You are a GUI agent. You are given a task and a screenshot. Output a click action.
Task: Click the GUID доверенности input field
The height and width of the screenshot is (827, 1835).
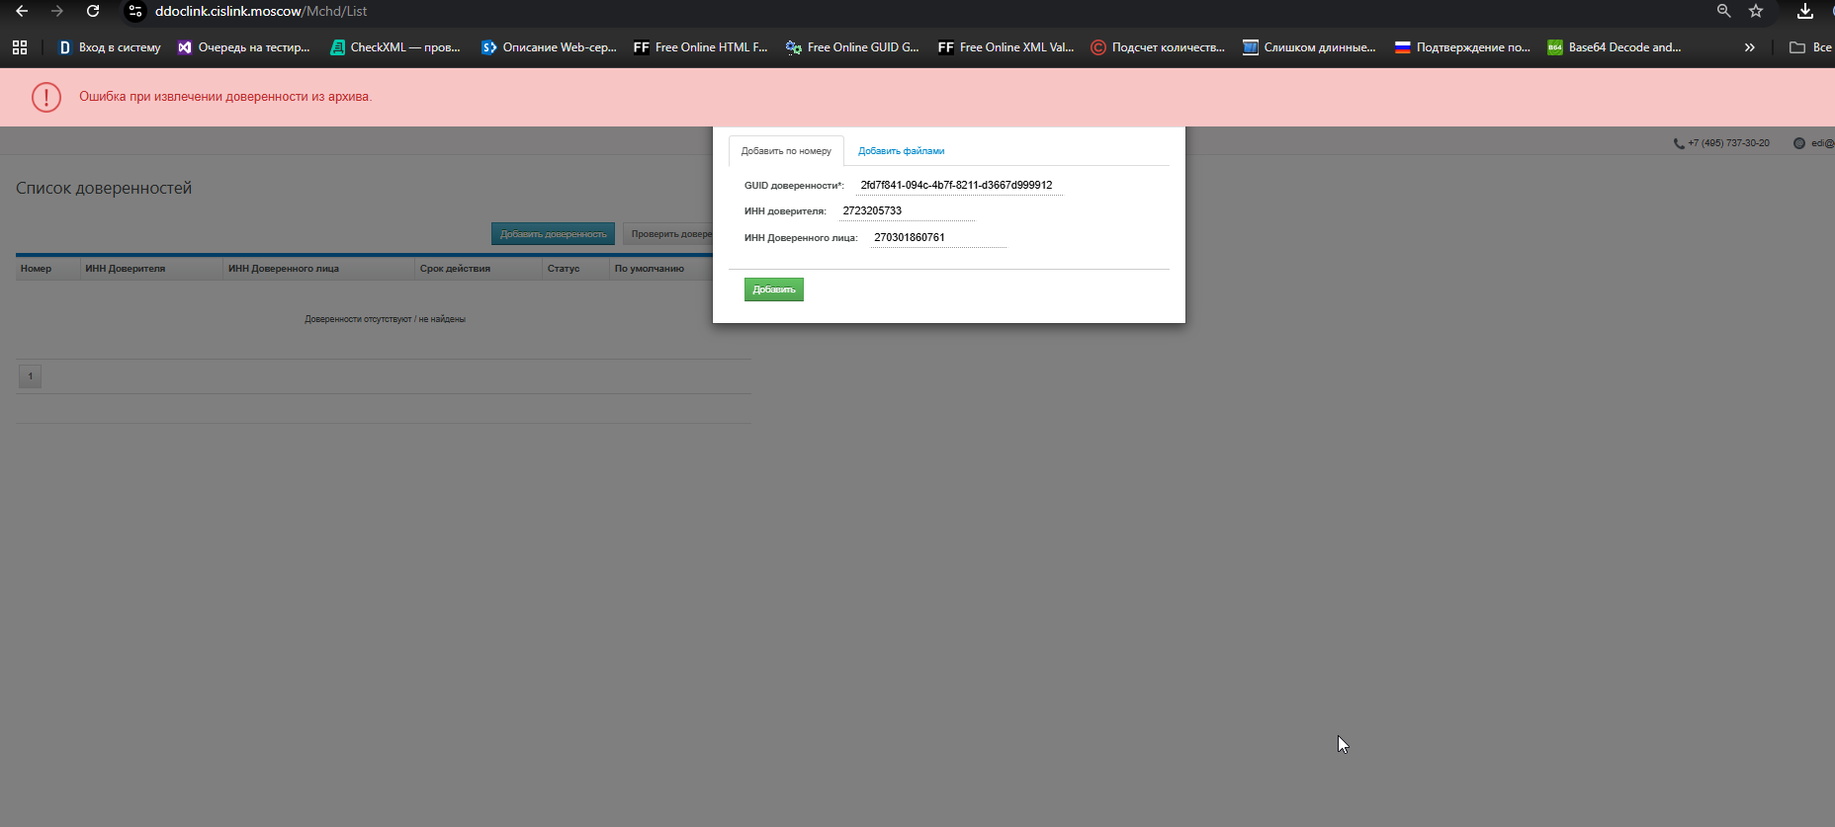click(x=959, y=185)
